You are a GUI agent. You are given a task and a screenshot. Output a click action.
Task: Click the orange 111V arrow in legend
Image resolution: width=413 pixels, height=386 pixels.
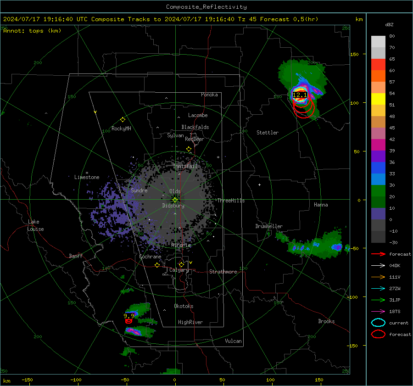[x=378, y=277]
